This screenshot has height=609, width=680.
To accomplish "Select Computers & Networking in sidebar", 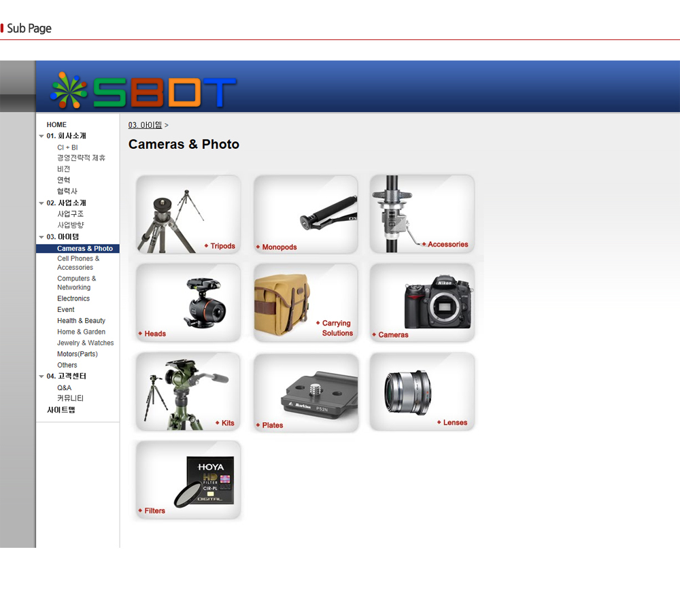I will tap(77, 283).
